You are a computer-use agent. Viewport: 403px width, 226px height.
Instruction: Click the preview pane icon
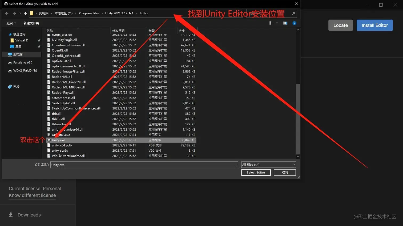(x=285, y=23)
